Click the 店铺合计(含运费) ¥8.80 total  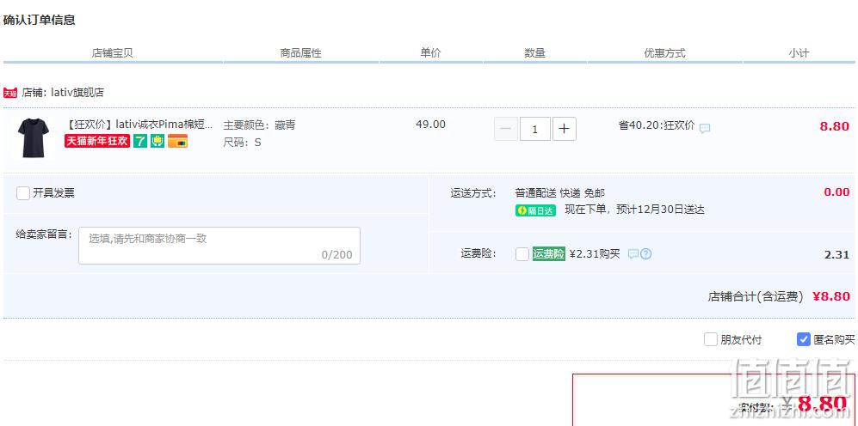[x=779, y=296]
